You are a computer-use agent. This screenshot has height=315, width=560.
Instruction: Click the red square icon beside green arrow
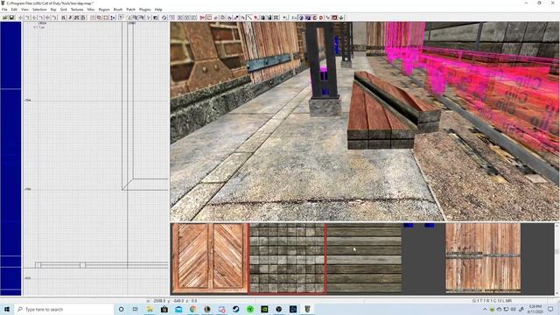[x=334, y=17]
